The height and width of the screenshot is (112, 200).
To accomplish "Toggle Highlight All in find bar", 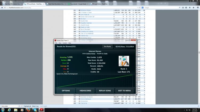I will 27,106.
